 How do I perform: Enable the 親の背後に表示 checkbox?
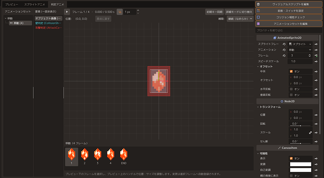(291, 176)
